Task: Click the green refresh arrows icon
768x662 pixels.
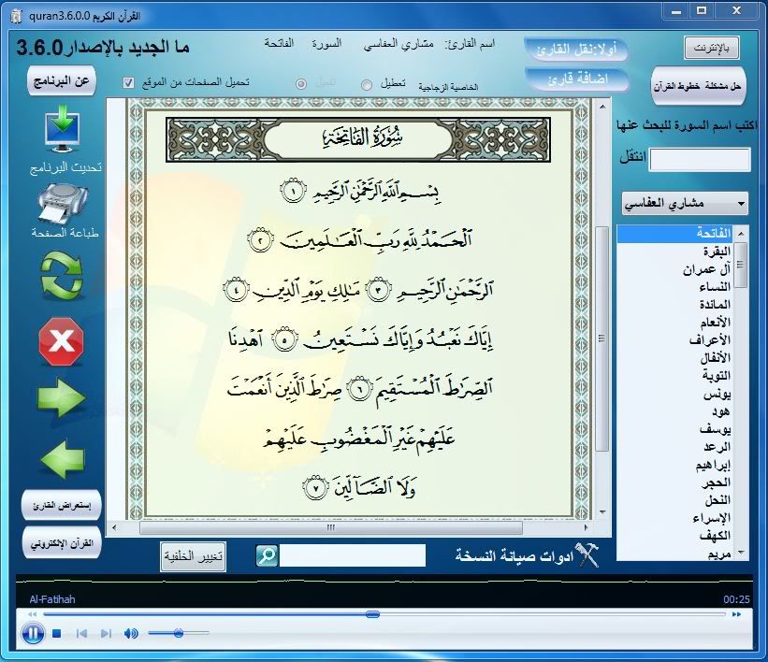Action: click(62, 275)
